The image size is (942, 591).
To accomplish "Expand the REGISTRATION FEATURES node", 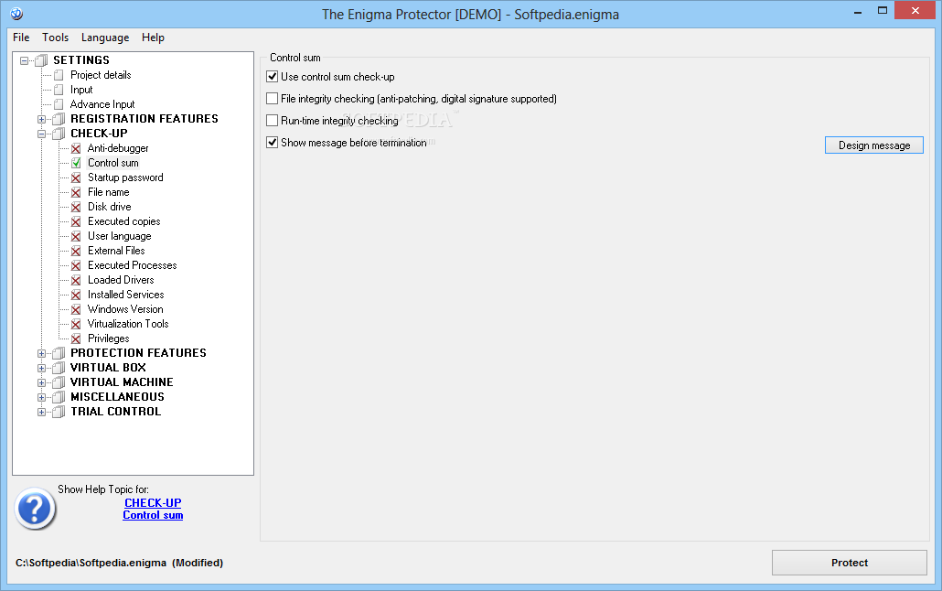I will coord(41,119).
